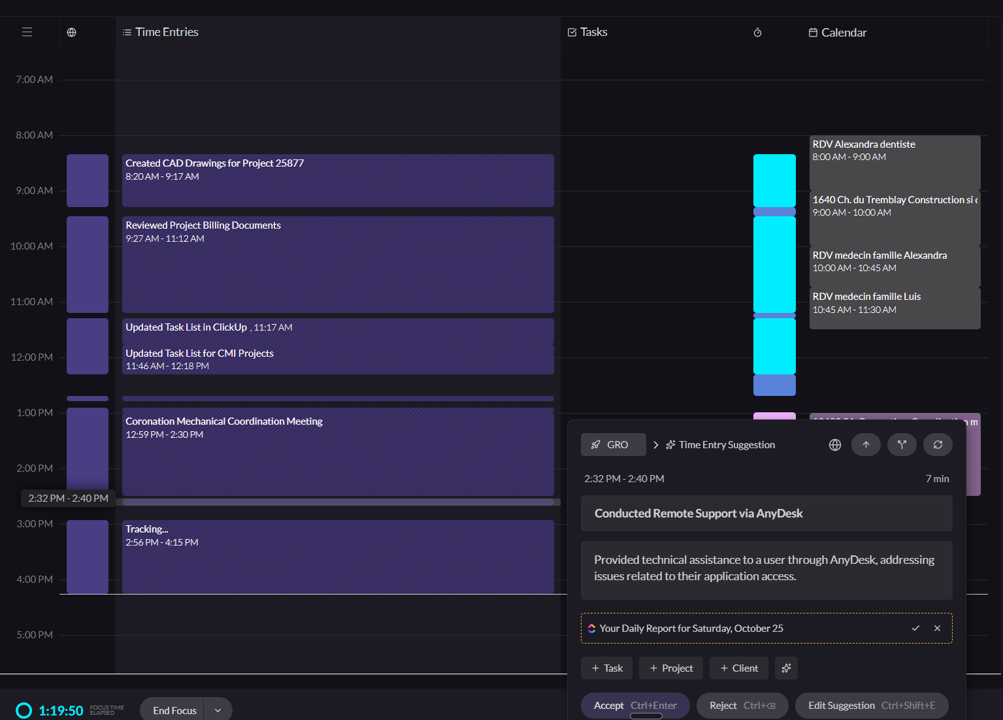The image size is (1003, 720).
Task: Dismiss the Daily Report suggestion with X
Action: pos(937,628)
